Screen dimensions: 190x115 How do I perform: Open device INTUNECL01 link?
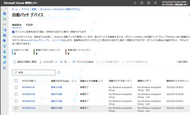point(28,87)
